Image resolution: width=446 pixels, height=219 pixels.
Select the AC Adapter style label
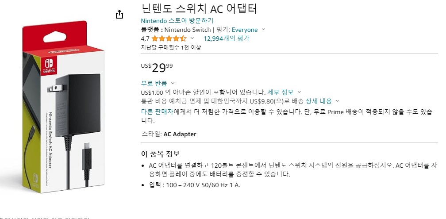click(x=180, y=134)
